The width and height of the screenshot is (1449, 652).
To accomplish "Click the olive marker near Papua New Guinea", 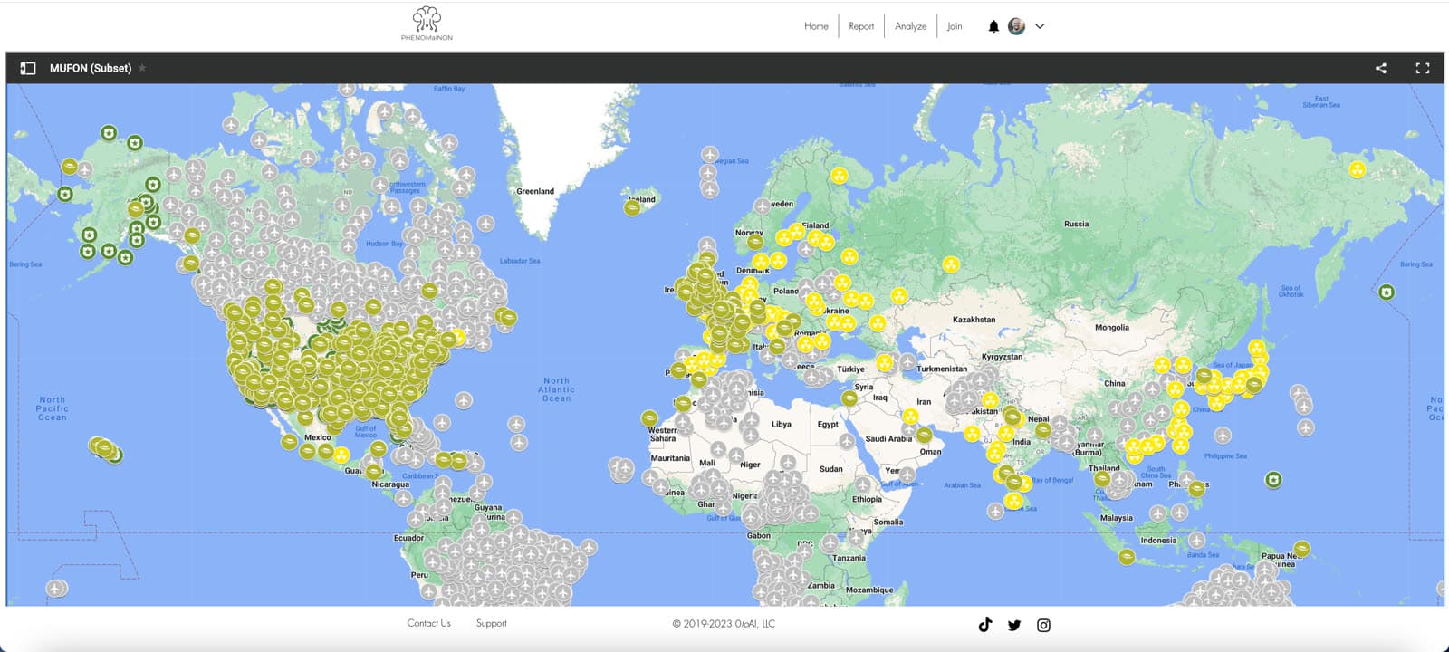I will 1301,548.
